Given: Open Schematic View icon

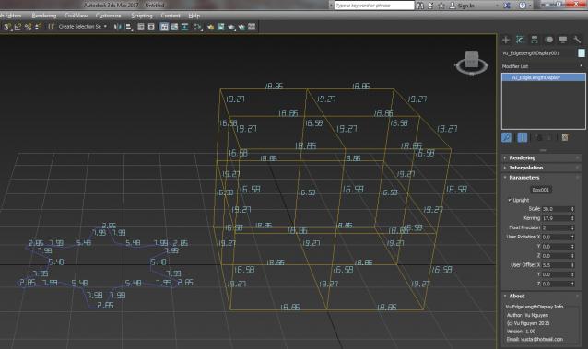Looking at the screenshot, I should point(185,27).
